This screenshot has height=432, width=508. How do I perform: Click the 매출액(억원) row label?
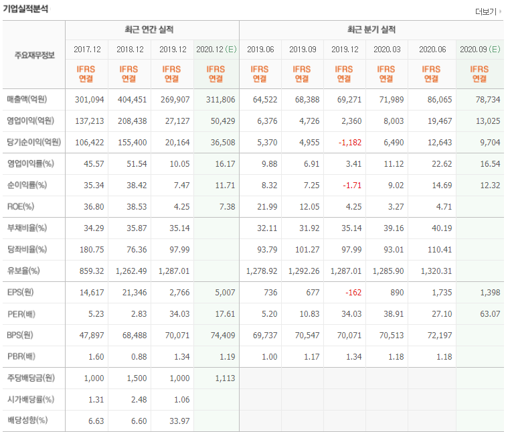(x=27, y=99)
